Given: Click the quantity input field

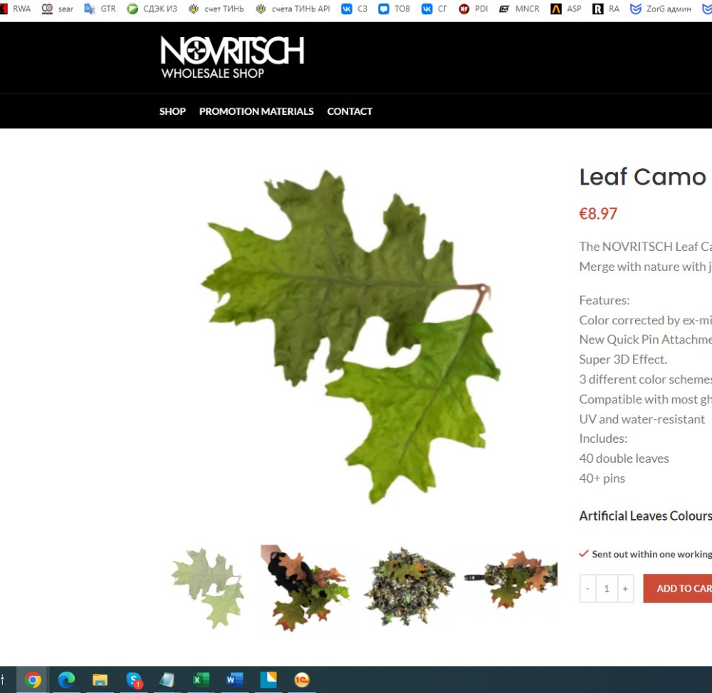Looking at the screenshot, I should [607, 588].
